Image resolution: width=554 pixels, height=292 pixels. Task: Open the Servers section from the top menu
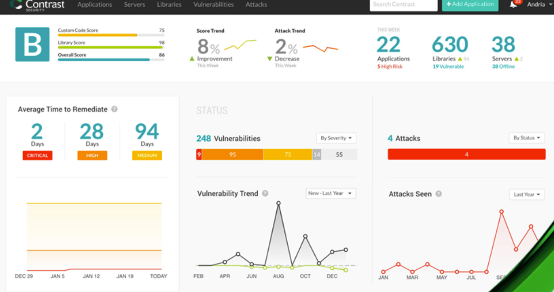click(134, 5)
